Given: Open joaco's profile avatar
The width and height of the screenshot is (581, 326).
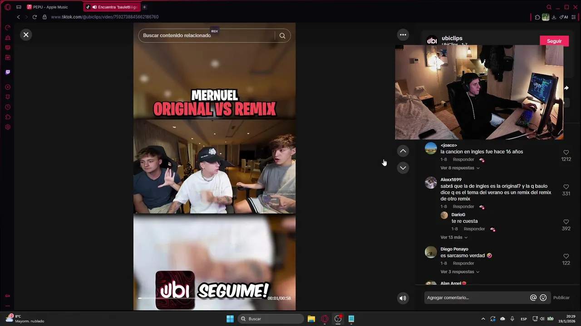Looking at the screenshot, I should coord(431,149).
